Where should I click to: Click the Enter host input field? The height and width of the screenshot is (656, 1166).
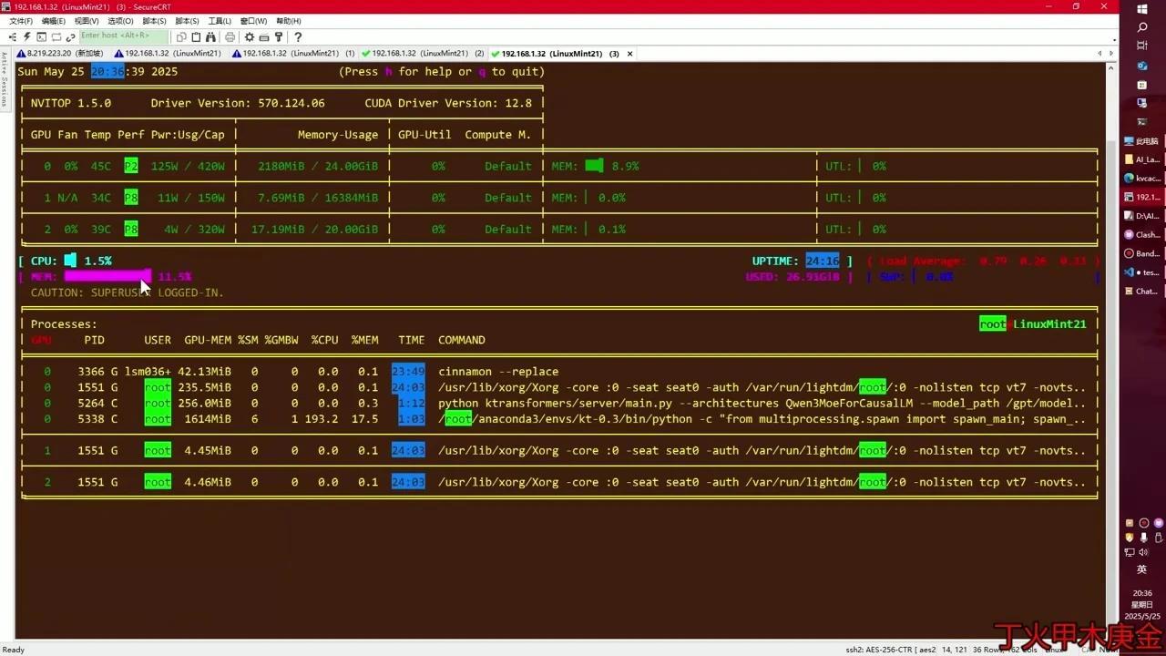pos(123,36)
